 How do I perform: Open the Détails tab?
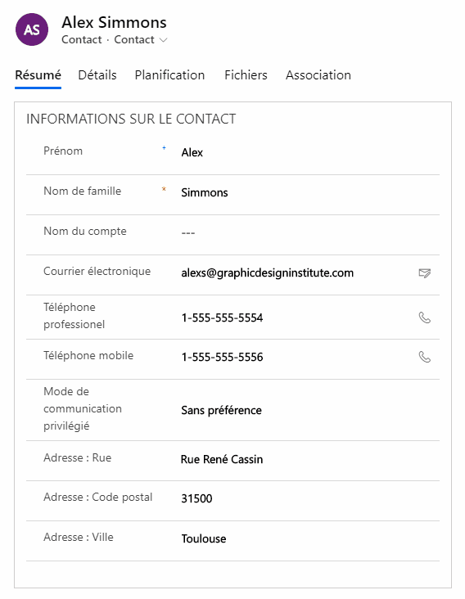[x=97, y=75]
